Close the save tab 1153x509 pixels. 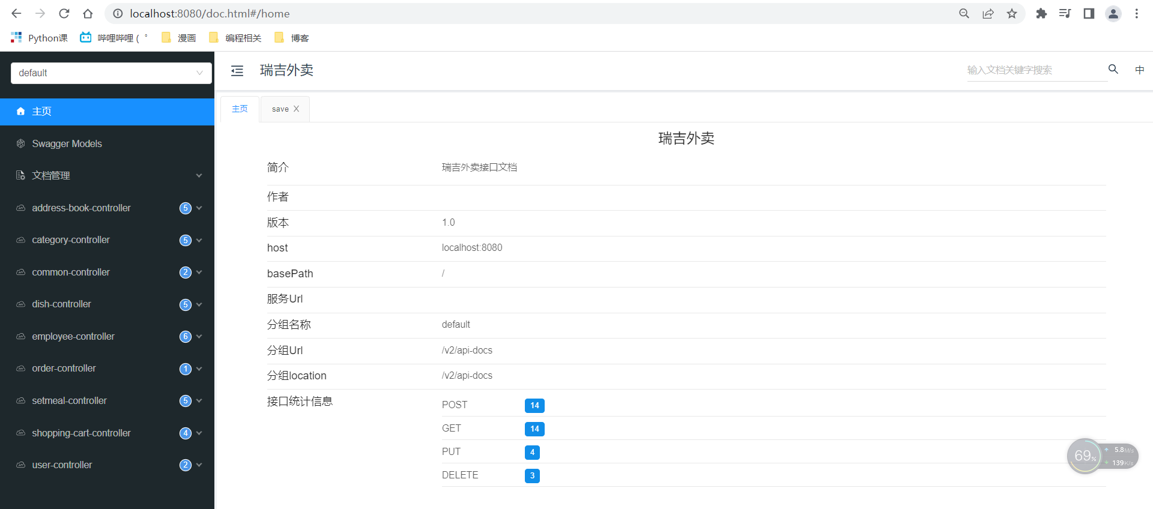pyautogui.click(x=296, y=109)
